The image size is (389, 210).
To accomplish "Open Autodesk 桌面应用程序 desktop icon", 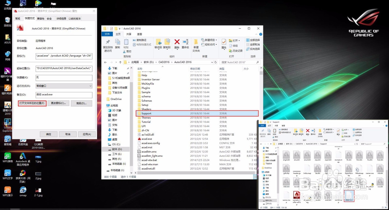I will pyautogui.click(x=23, y=159).
